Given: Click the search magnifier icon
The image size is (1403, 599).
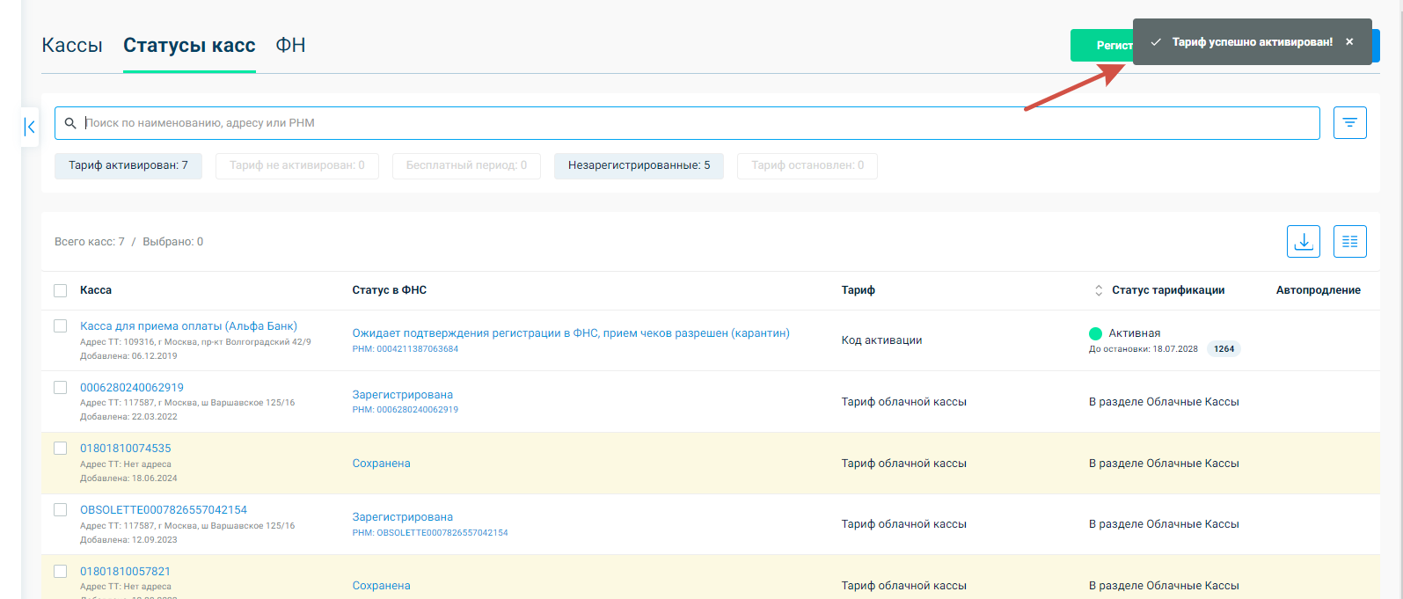Looking at the screenshot, I should click(70, 123).
